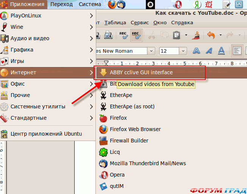Open the system monitor panel icon
The width and height of the screenshot is (247, 194).
point(239,5)
